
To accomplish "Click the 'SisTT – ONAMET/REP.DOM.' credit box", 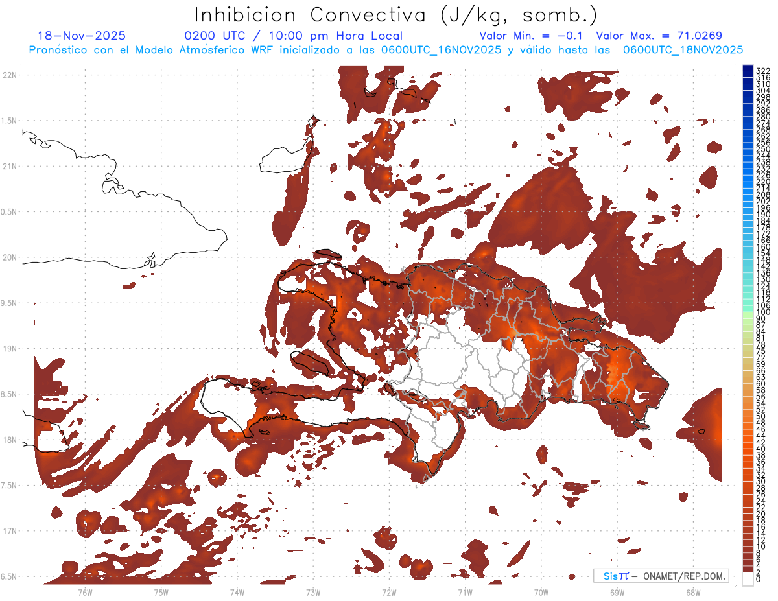I will pos(661,576).
